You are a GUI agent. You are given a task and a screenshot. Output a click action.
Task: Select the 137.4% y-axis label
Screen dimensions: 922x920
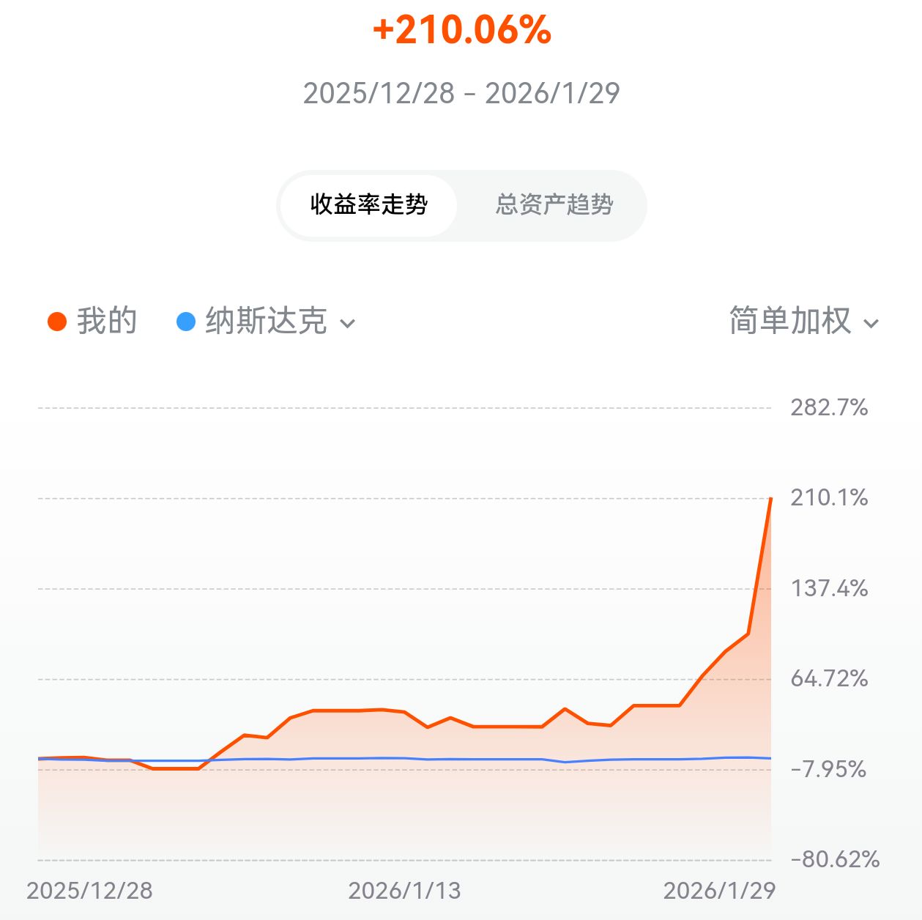coord(828,588)
